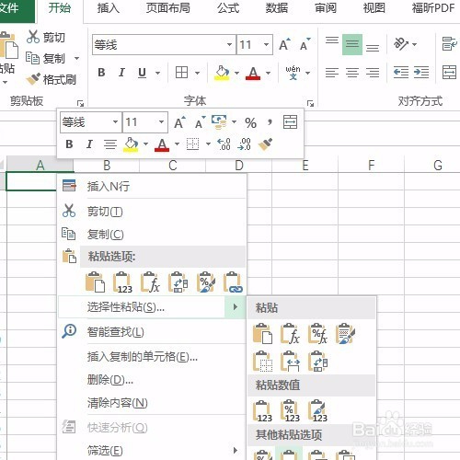Open ribbon font size 11 dropdown

pos(267,44)
